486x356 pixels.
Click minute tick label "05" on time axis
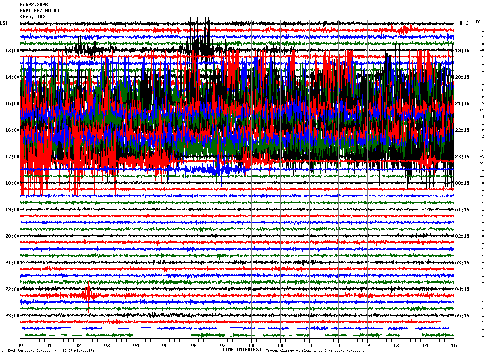coord(165,345)
